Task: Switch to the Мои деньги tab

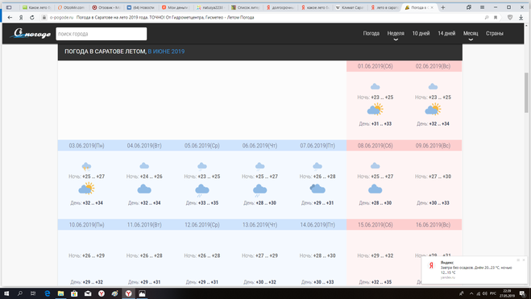Action: pyautogui.click(x=176, y=7)
